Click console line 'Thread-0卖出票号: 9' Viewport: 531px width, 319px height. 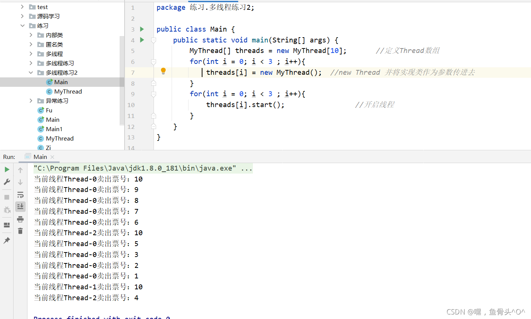click(x=86, y=190)
